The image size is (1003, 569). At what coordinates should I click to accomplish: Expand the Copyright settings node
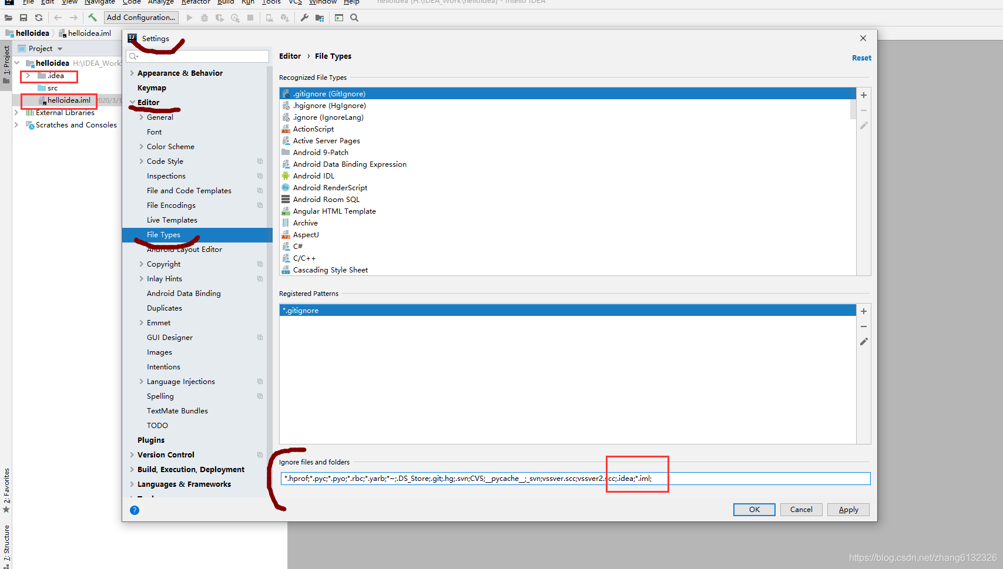[141, 264]
